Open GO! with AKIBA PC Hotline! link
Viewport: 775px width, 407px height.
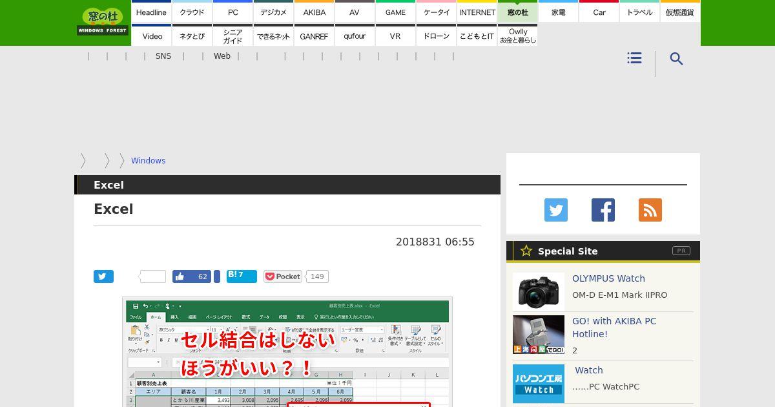614,328
